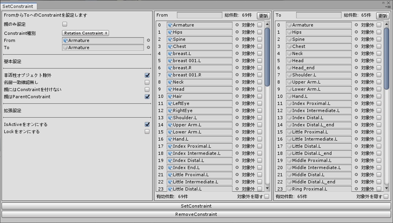Click object picker circle on To row Middle Distal.L_end
This screenshot has width=393, height=223.
coord(356,182)
